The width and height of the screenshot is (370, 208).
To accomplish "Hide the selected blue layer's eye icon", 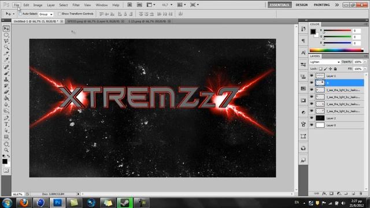I will [312, 83].
